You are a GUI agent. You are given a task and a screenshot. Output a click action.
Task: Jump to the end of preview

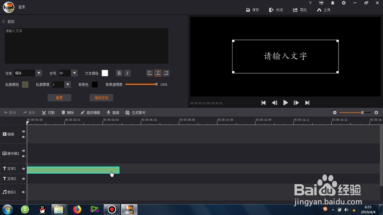(x=307, y=103)
